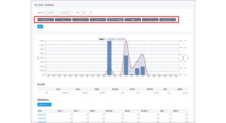The width and height of the screenshot is (226, 123).
Task: Toggle 取引数 series in chart legend
Action: pyautogui.click(x=113, y=39)
